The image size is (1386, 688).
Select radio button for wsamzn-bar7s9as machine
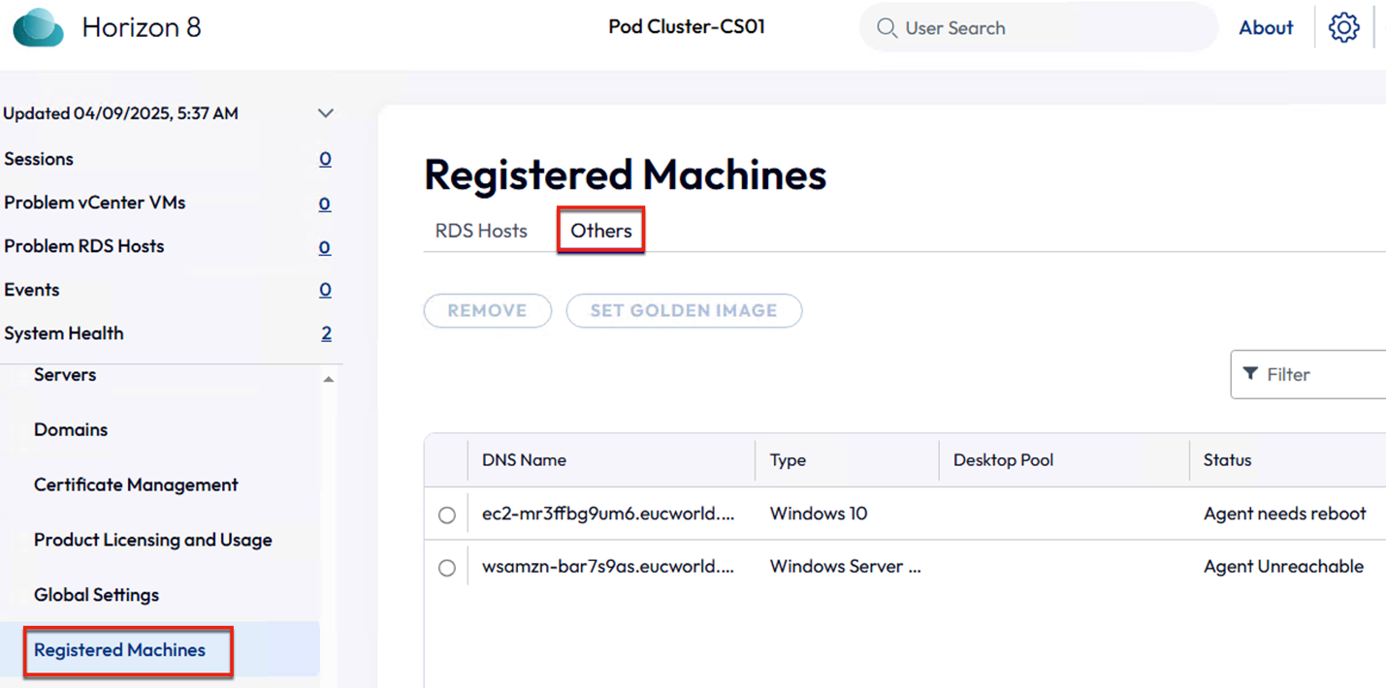tap(447, 568)
